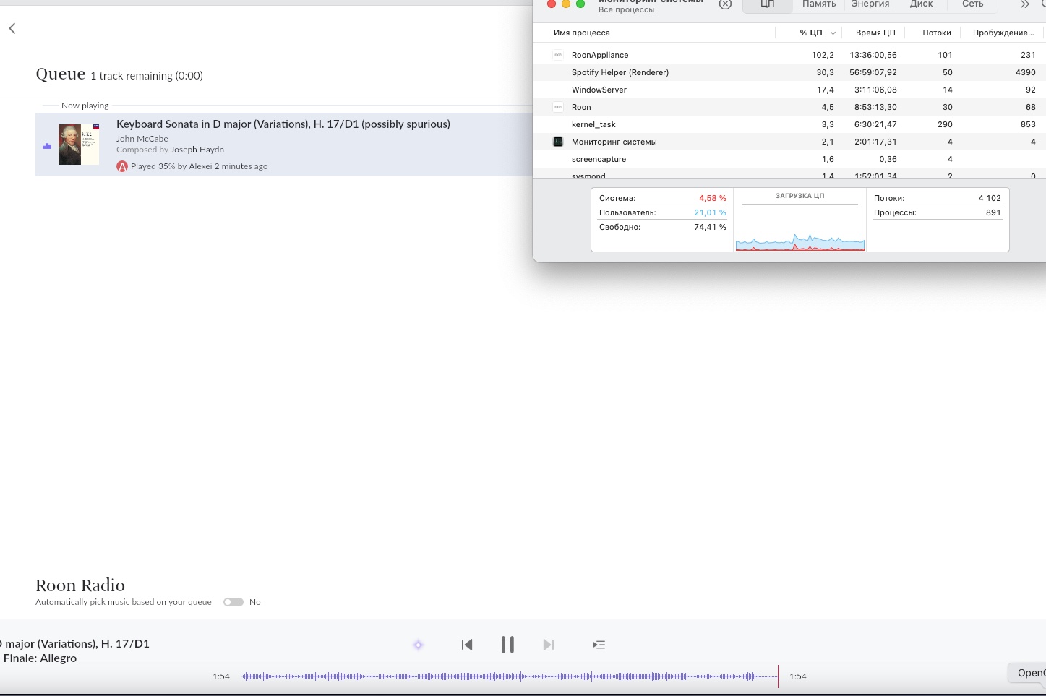The image size is (1046, 696).
Task: Click the Finale: Allegro footer text
Action: pos(40,658)
